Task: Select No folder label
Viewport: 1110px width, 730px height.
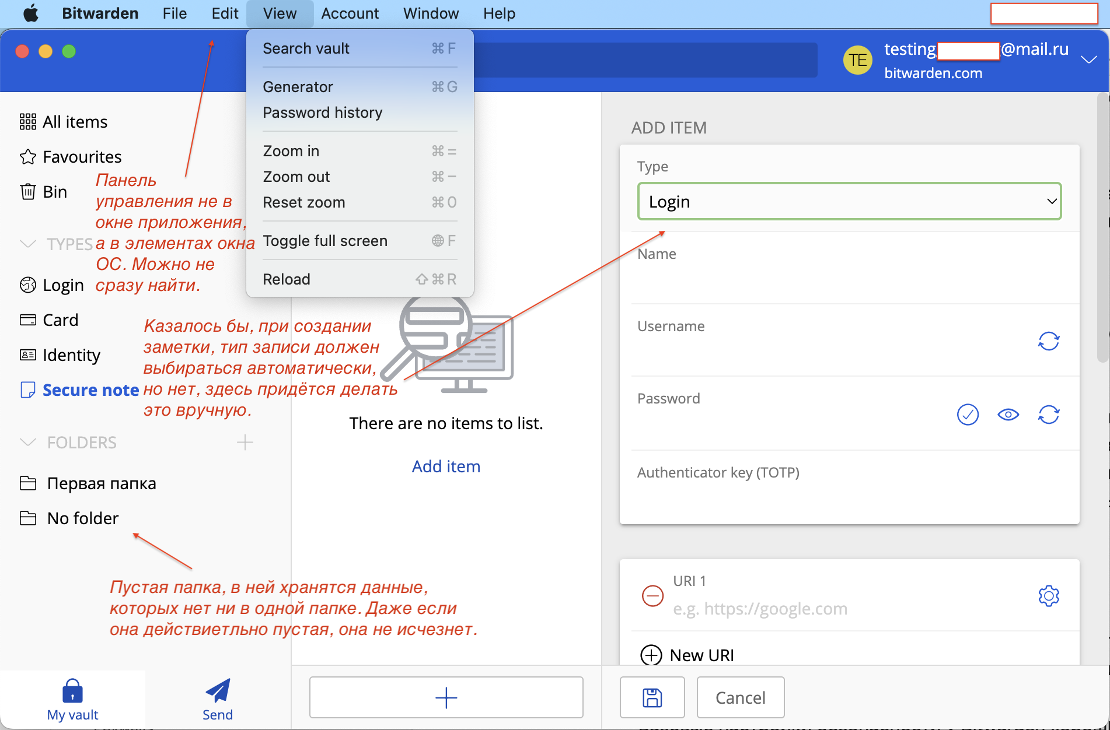Action: (83, 518)
